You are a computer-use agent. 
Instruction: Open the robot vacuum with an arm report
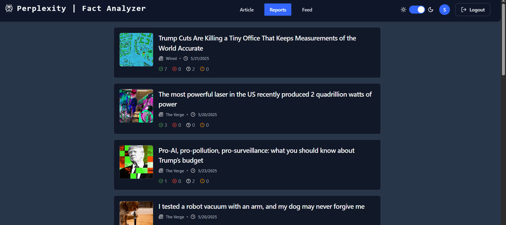pyautogui.click(x=261, y=206)
